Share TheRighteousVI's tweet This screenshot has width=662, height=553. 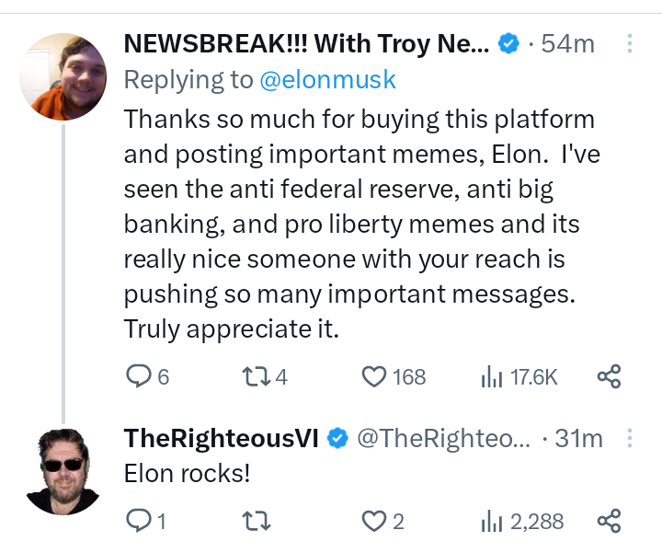609,522
